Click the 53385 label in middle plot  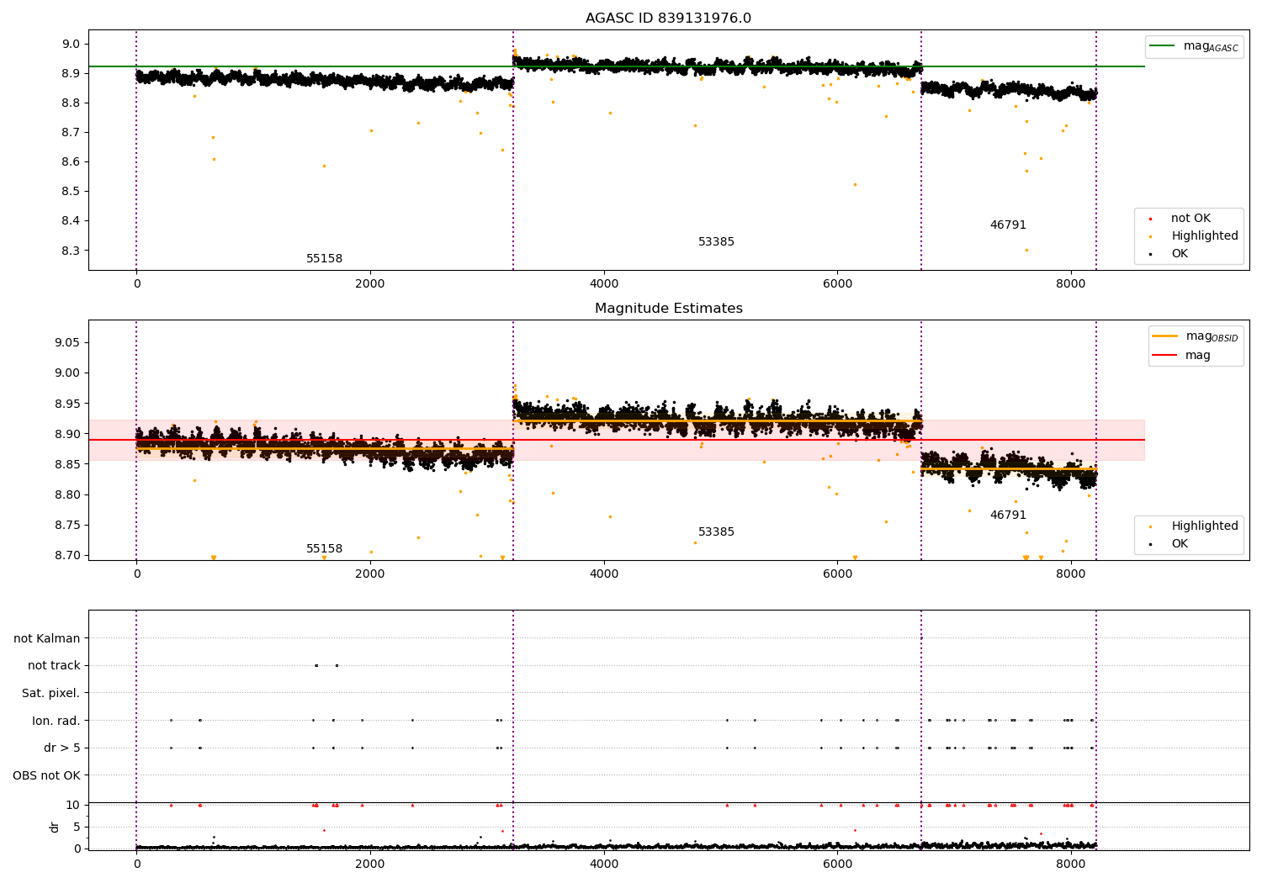coord(716,532)
